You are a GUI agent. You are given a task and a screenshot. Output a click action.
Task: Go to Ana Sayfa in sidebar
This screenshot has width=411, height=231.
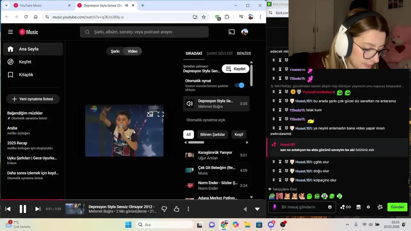(x=33, y=49)
